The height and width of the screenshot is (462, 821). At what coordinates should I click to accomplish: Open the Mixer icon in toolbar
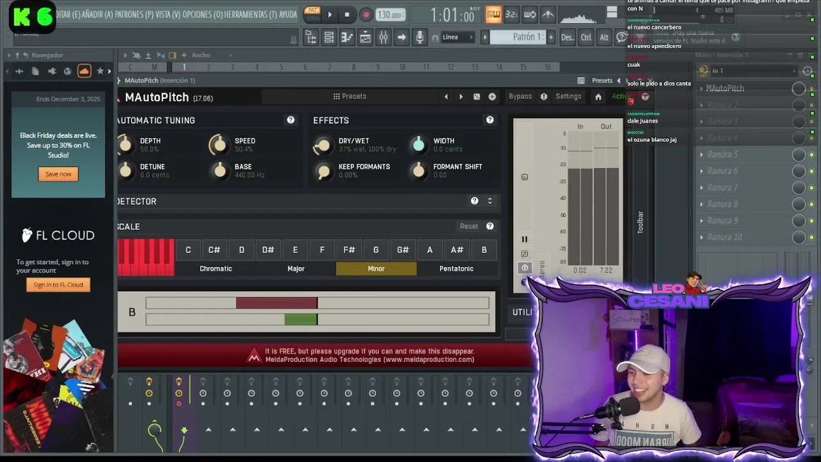point(384,37)
